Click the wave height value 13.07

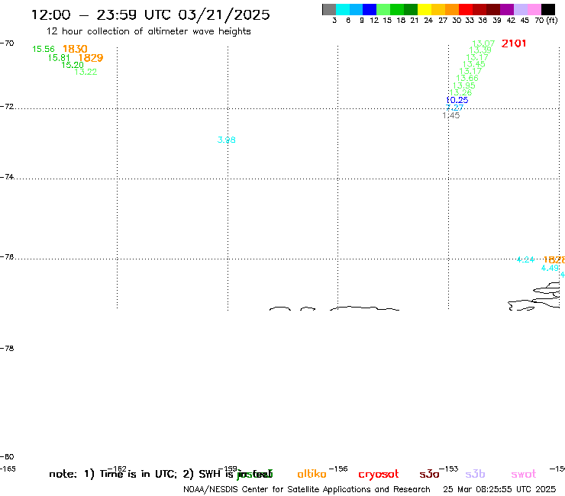(483, 44)
